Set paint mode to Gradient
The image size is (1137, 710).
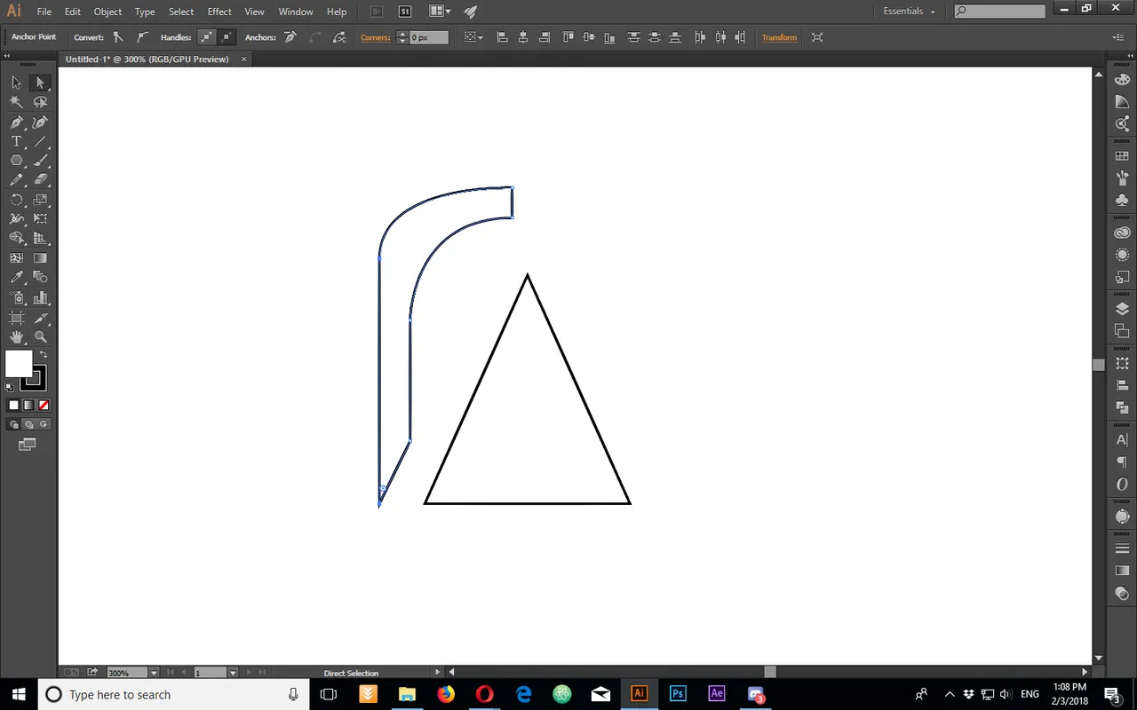click(x=28, y=406)
